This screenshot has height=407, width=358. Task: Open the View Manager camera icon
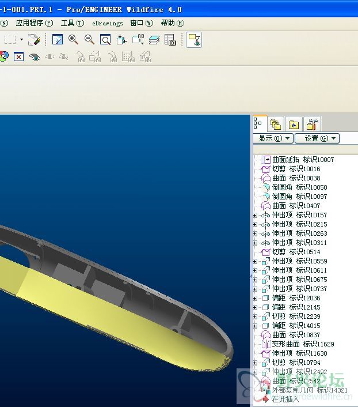coord(170,40)
